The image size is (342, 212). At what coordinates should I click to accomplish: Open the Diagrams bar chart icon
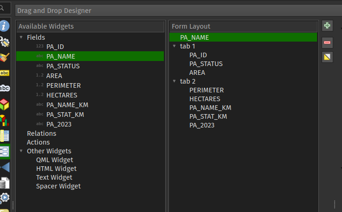[x=5, y=120]
